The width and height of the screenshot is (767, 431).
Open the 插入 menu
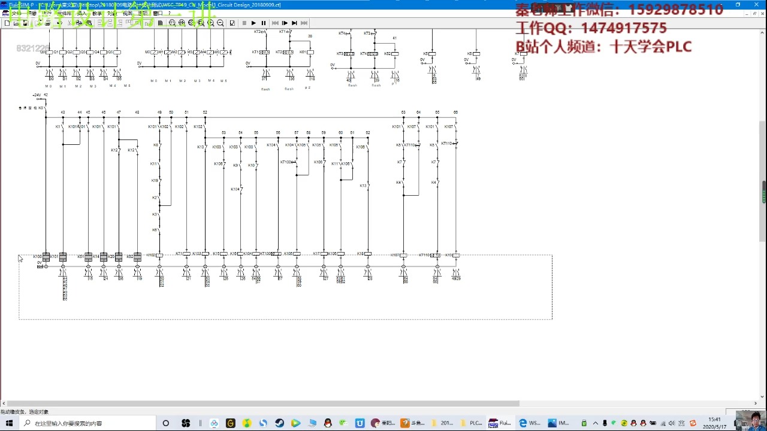[81, 13]
